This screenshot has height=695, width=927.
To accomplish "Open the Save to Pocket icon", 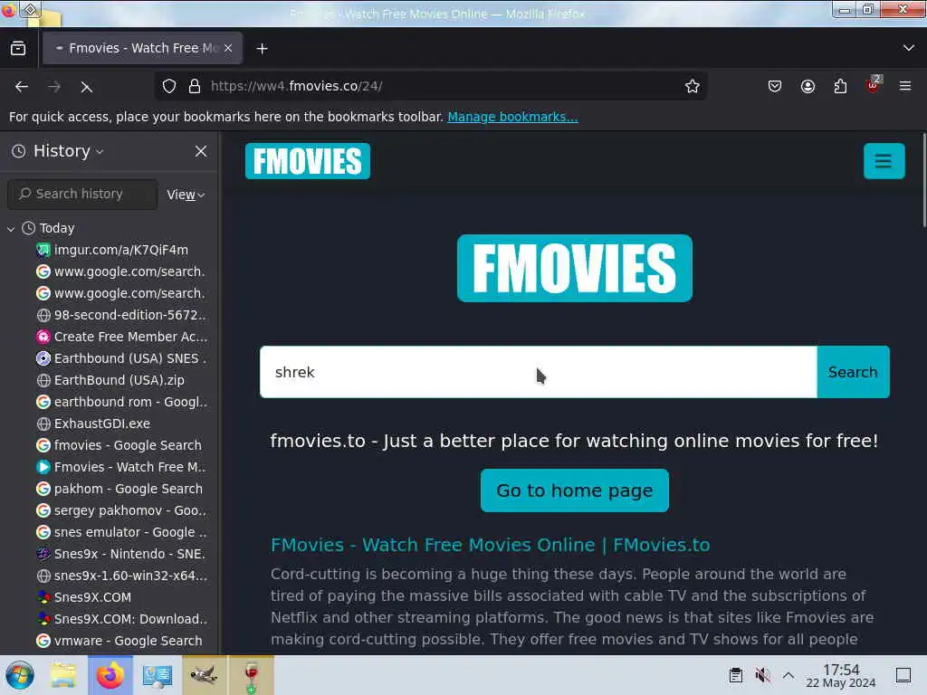I will click(775, 86).
